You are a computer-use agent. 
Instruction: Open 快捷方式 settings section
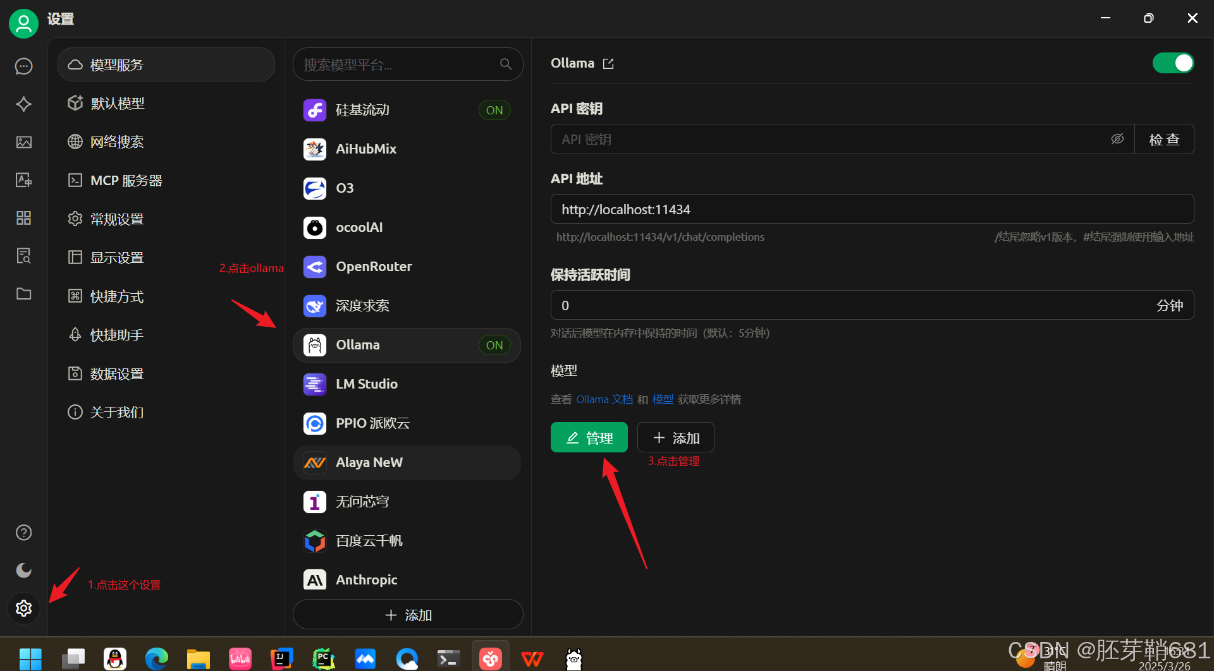click(166, 296)
